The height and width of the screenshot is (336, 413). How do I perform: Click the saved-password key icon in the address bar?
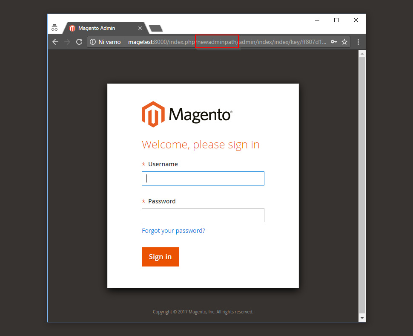[x=333, y=42]
